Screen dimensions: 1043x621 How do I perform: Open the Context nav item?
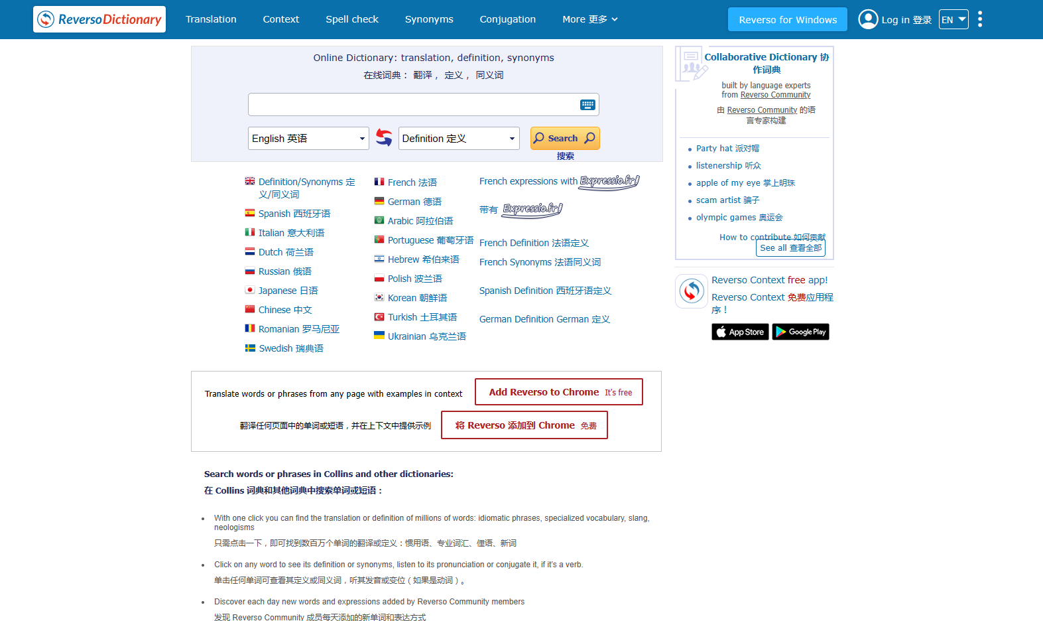tap(281, 19)
